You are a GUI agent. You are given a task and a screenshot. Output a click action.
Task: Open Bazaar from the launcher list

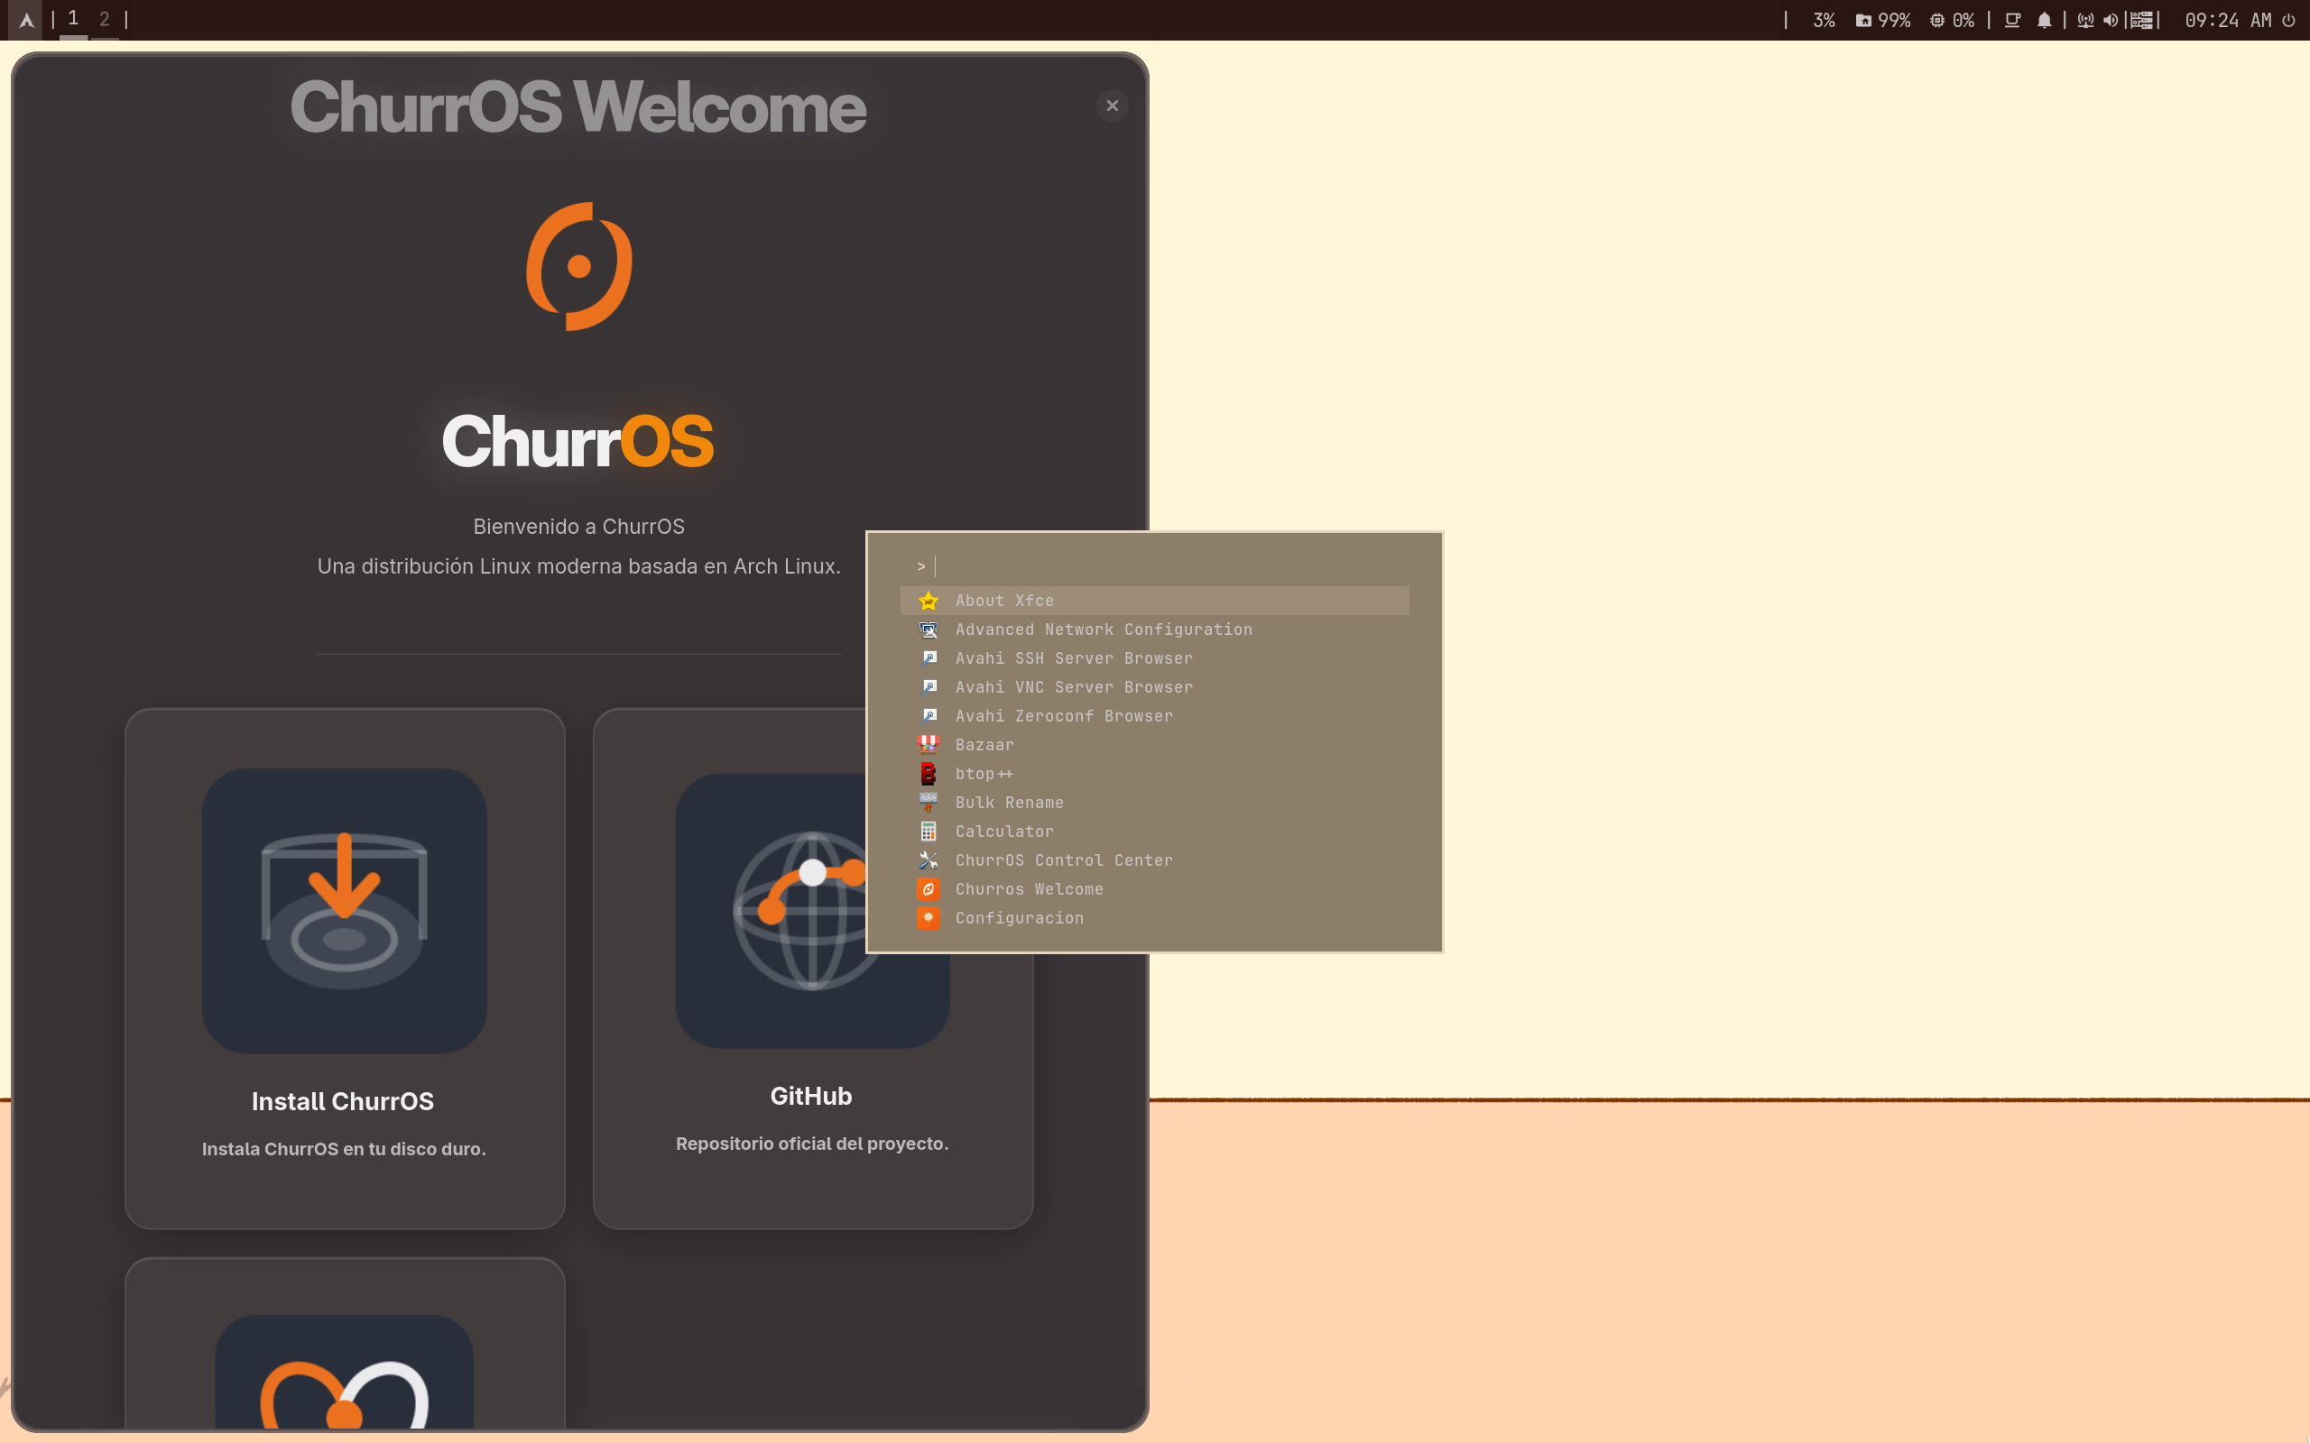1155,744
